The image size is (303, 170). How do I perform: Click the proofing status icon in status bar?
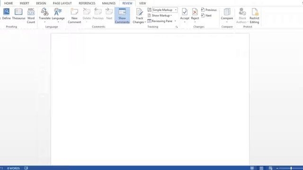(x=27, y=168)
